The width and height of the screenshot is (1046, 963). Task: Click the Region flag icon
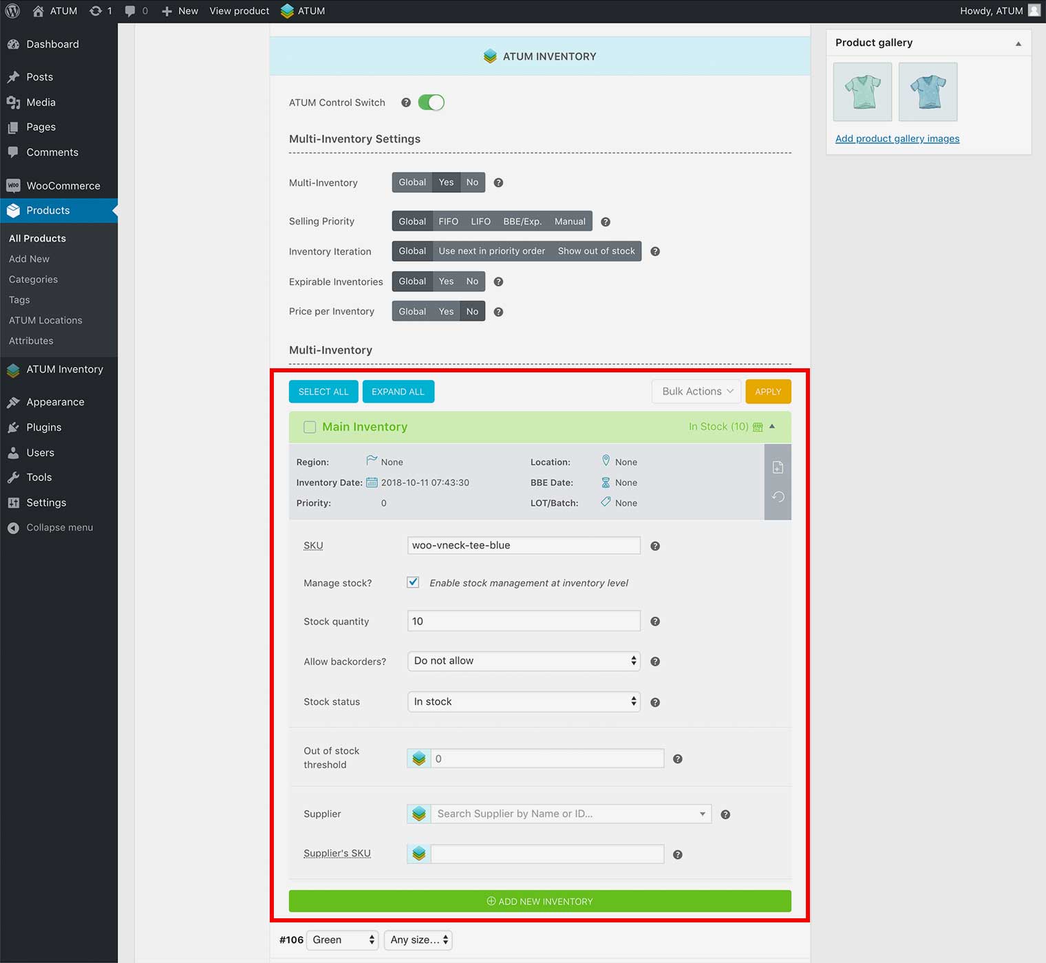[372, 461]
